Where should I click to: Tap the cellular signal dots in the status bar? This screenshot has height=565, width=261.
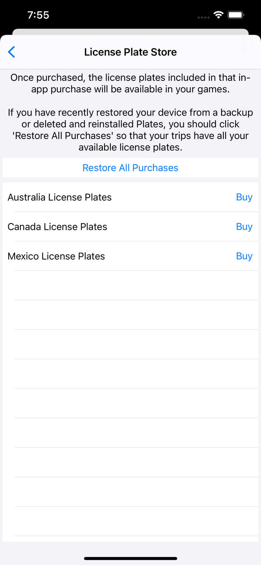(203, 17)
